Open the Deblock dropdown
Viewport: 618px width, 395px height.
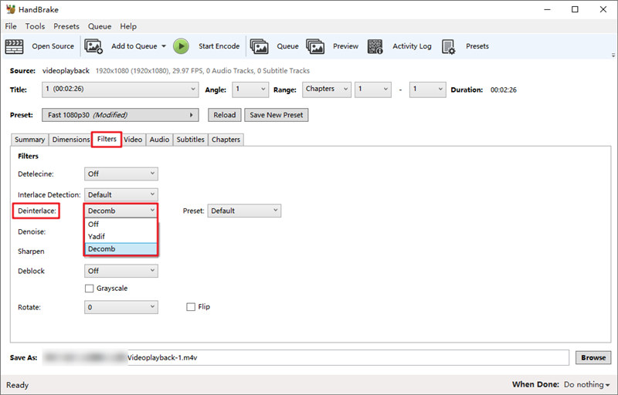[x=121, y=271]
